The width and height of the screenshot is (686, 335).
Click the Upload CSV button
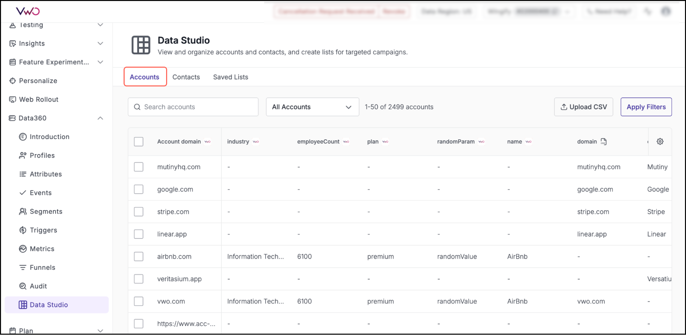pyautogui.click(x=583, y=107)
